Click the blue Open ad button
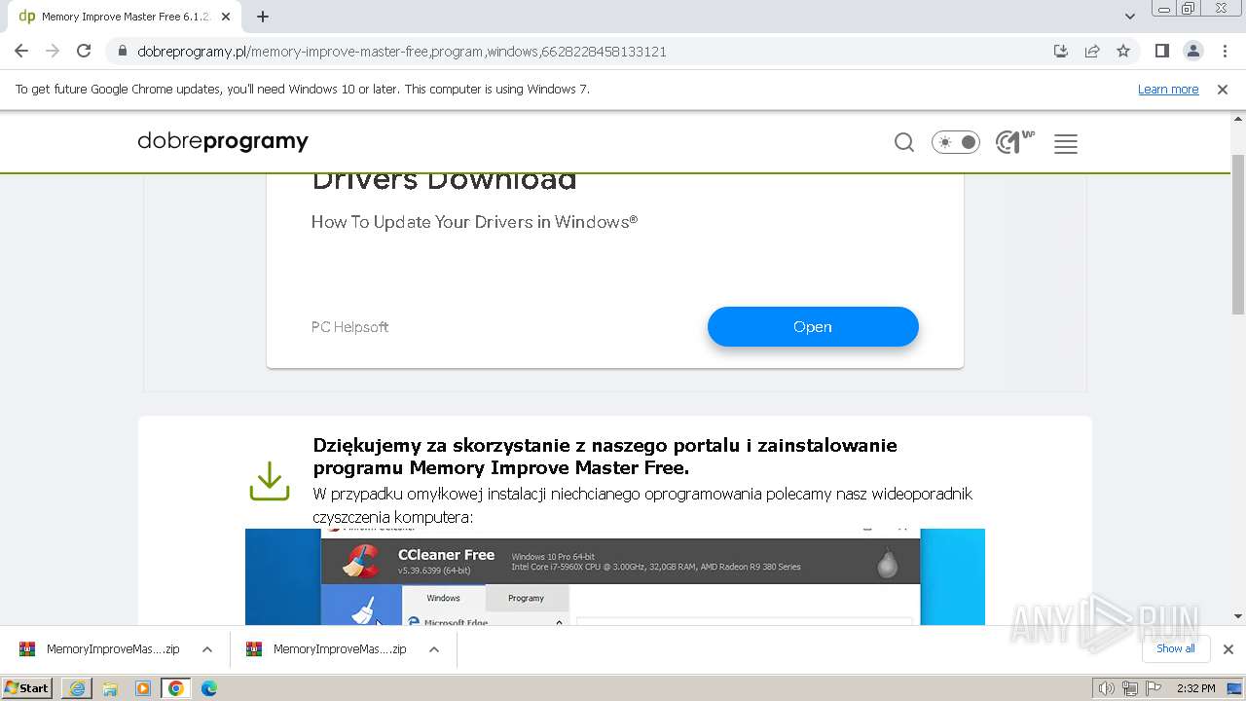This screenshot has width=1246, height=701. 813,327
